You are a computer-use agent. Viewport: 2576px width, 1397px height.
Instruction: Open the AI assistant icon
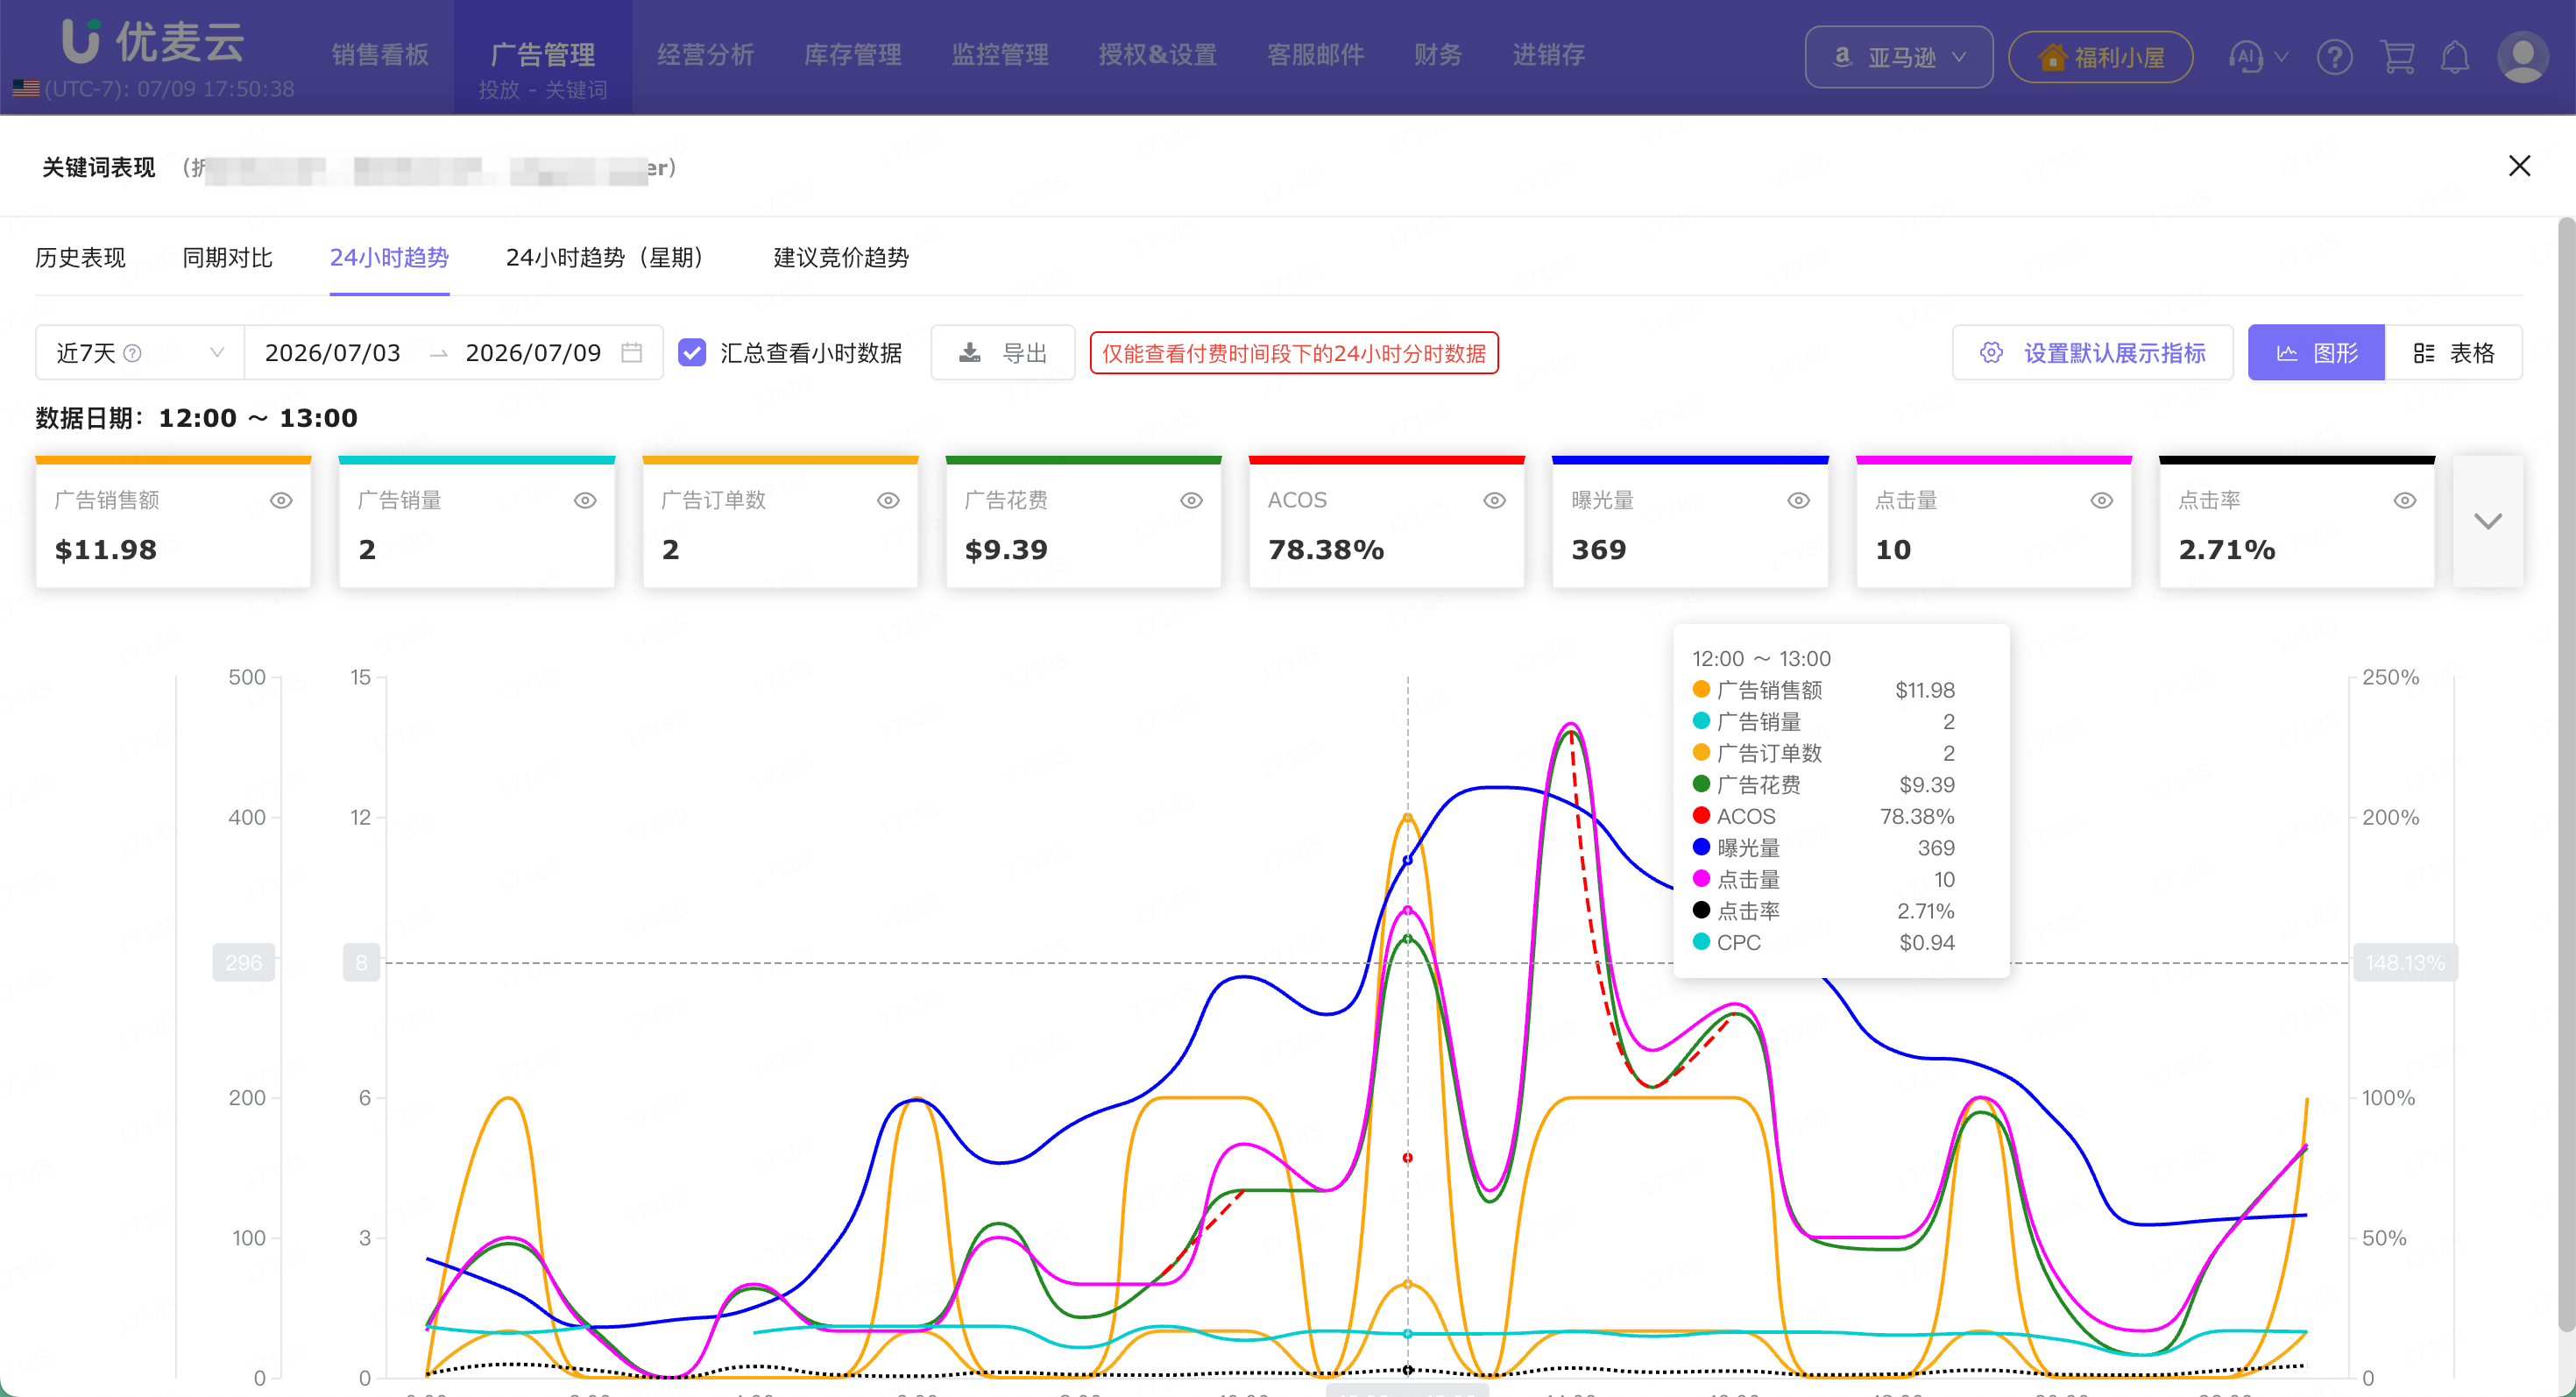click(2246, 57)
